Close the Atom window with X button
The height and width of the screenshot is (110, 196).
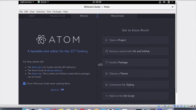(x=172, y=7)
